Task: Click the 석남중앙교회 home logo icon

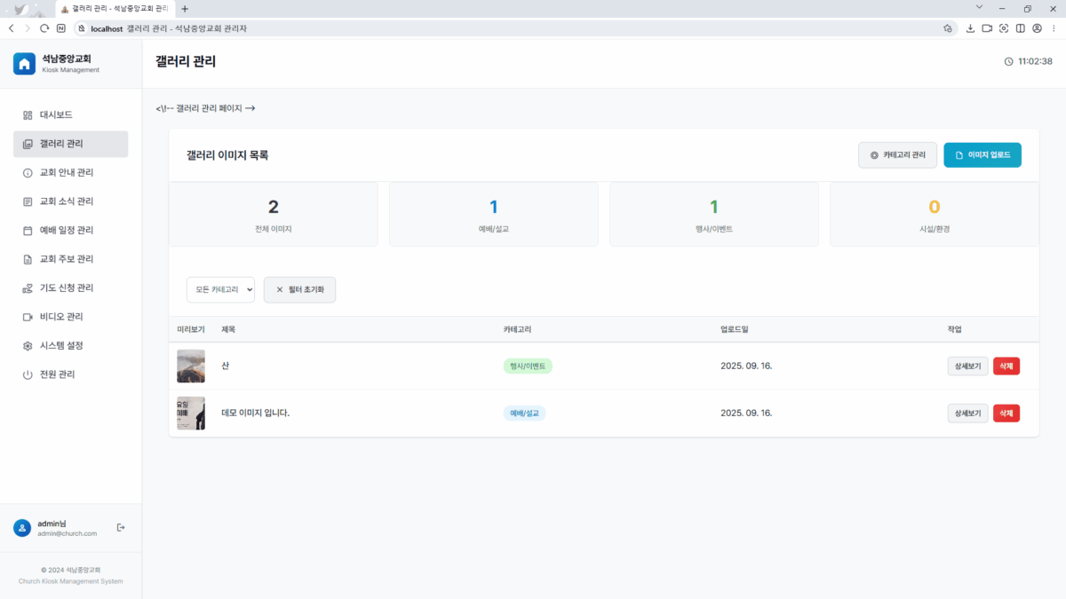Action: point(25,64)
